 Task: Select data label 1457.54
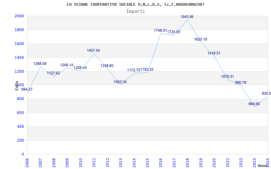tap(93, 50)
